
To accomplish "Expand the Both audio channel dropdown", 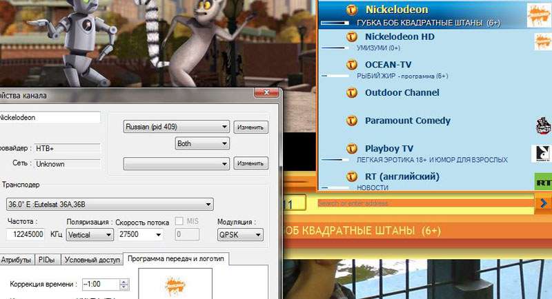I will (202, 144).
